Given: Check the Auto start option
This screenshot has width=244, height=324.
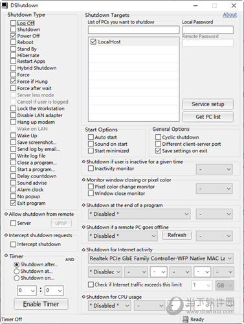Looking at the screenshot, I should [91, 137].
